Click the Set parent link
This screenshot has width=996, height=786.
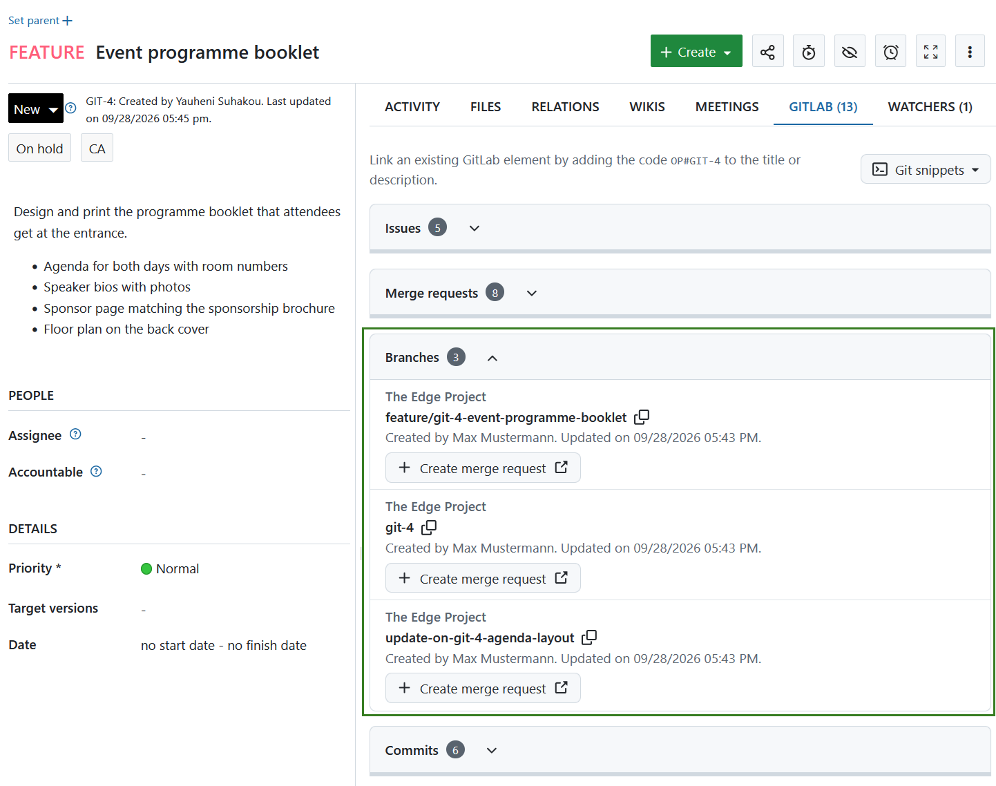click(x=34, y=21)
